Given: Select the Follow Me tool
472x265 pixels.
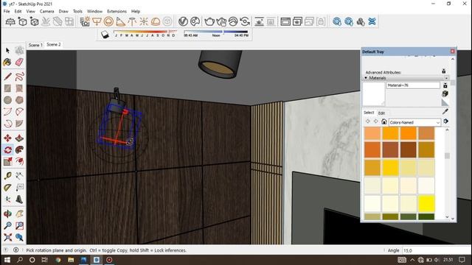Looking at the screenshot, I should 19,149.
